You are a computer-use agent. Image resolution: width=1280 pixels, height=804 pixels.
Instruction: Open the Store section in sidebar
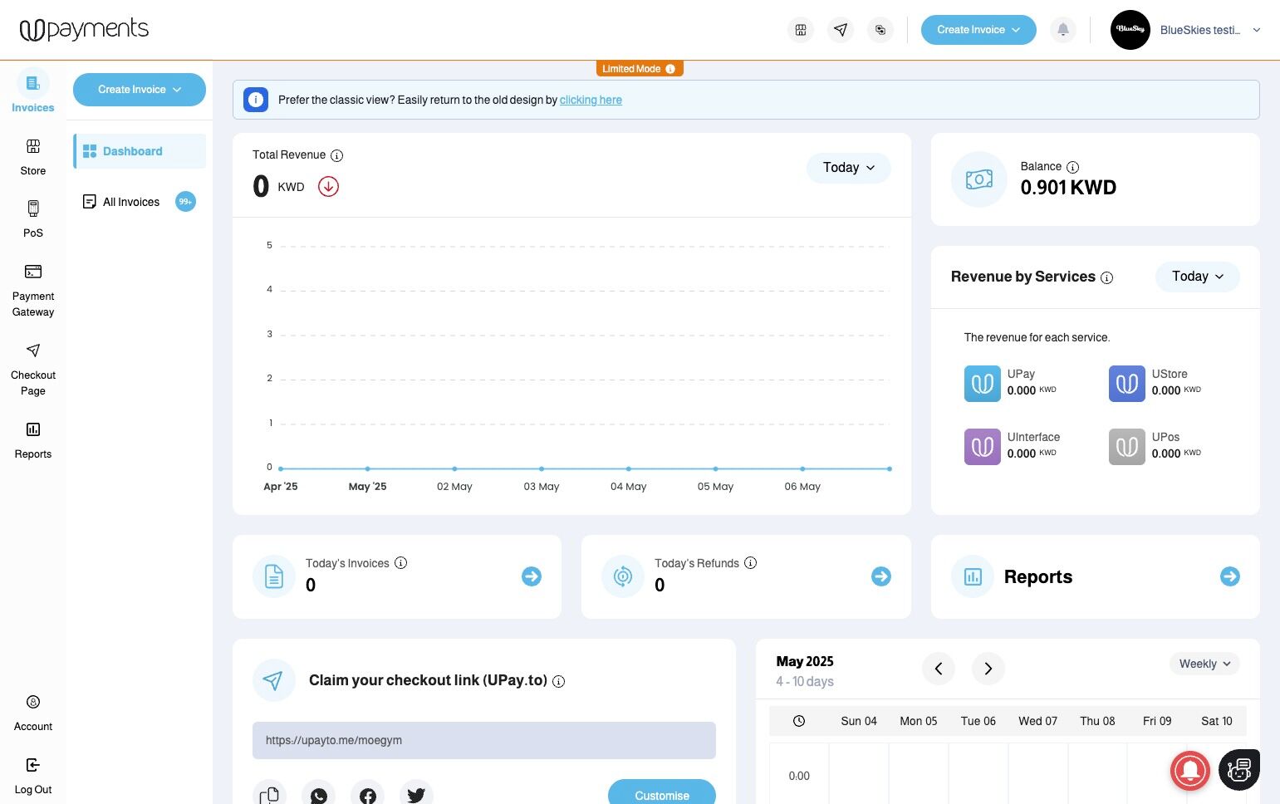(x=33, y=157)
